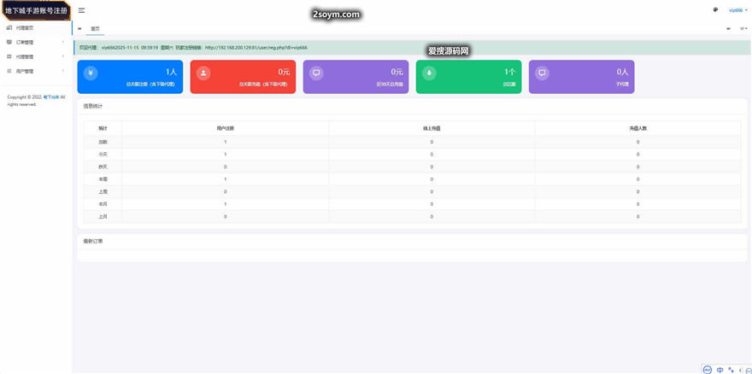Expand the 订单管理 sidebar menu
Viewport: 752px width, 374px height.
tap(32, 42)
